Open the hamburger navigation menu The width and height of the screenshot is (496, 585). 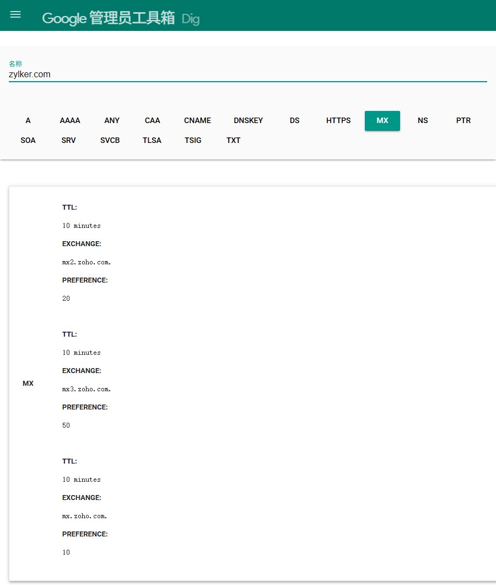[x=15, y=14]
